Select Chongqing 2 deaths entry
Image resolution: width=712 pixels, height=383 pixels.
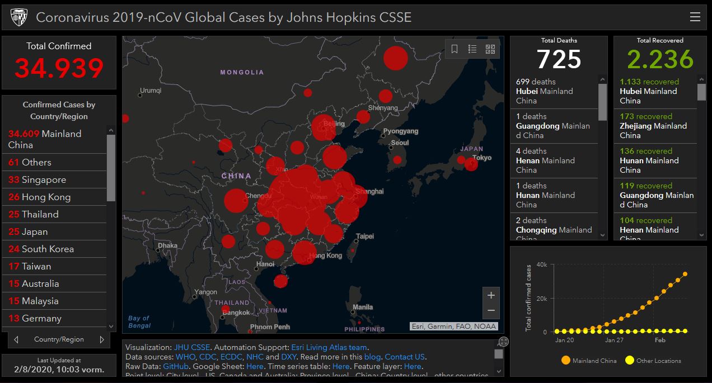click(554, 228)
